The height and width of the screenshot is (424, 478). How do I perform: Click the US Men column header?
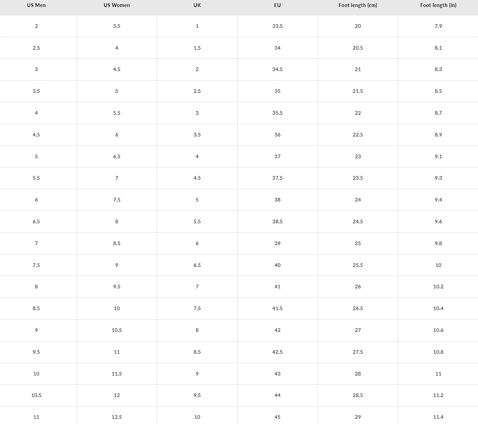pyautogui.click(x=36, y=5)
